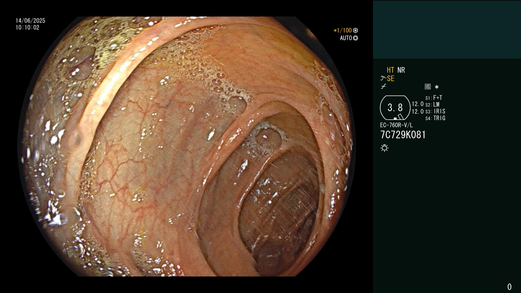
Task: Click the settings sliders icon
Action: pyautogui.click(x=428, y=87)
